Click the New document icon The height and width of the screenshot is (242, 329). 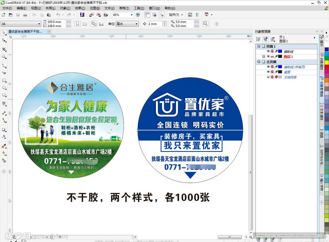click(x=3, y=15)
